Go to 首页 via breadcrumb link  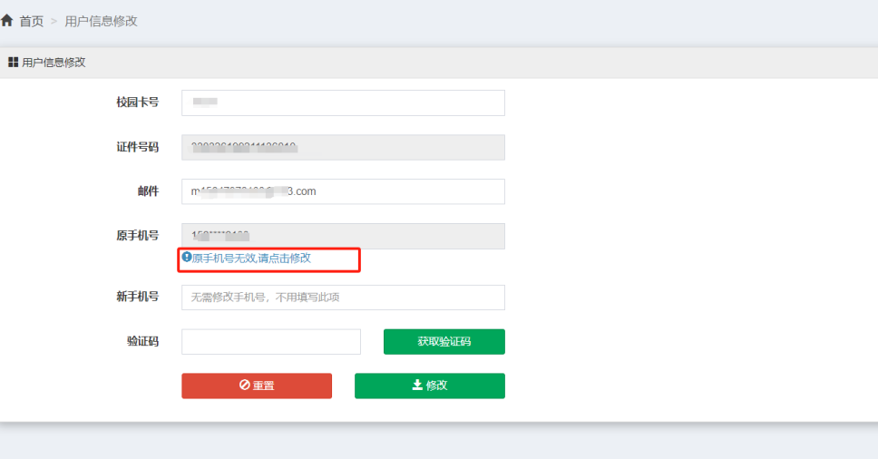coord(32,21)
